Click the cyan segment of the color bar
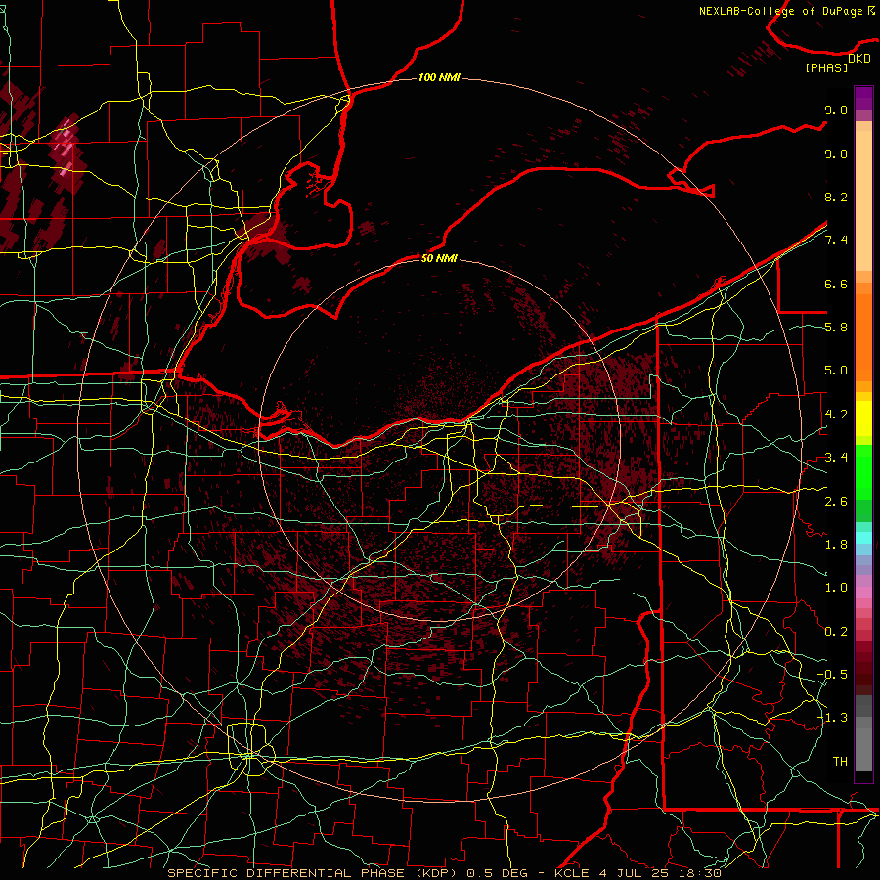The width and height of the screenshot is (880, 880). pos(863,538)
